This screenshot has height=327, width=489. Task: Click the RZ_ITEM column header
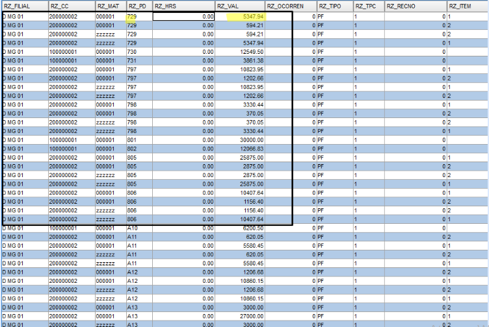(x=468, y=6)
